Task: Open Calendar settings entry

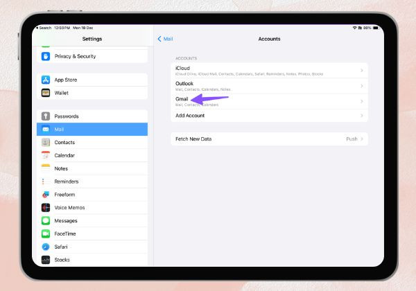Action: pos(92,155)
